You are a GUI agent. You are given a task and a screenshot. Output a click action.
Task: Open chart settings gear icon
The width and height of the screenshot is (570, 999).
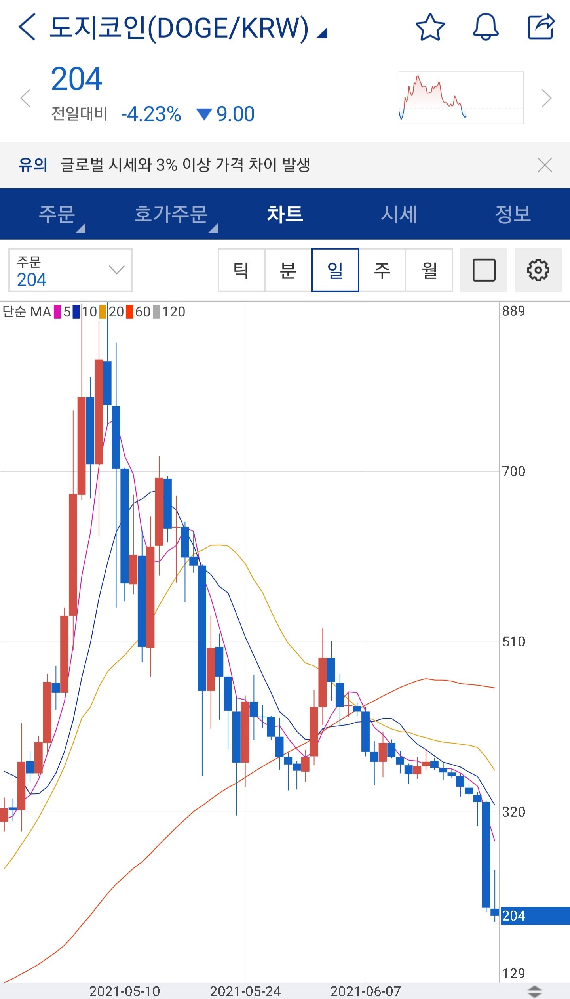pyautogui.click(x=538, y=270)
